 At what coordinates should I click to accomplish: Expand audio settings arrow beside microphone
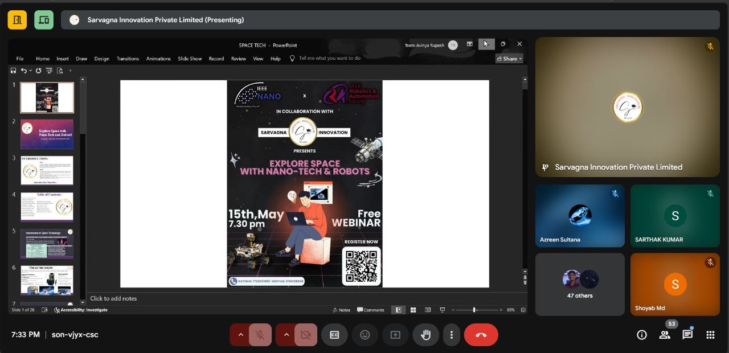pos(240,335)
